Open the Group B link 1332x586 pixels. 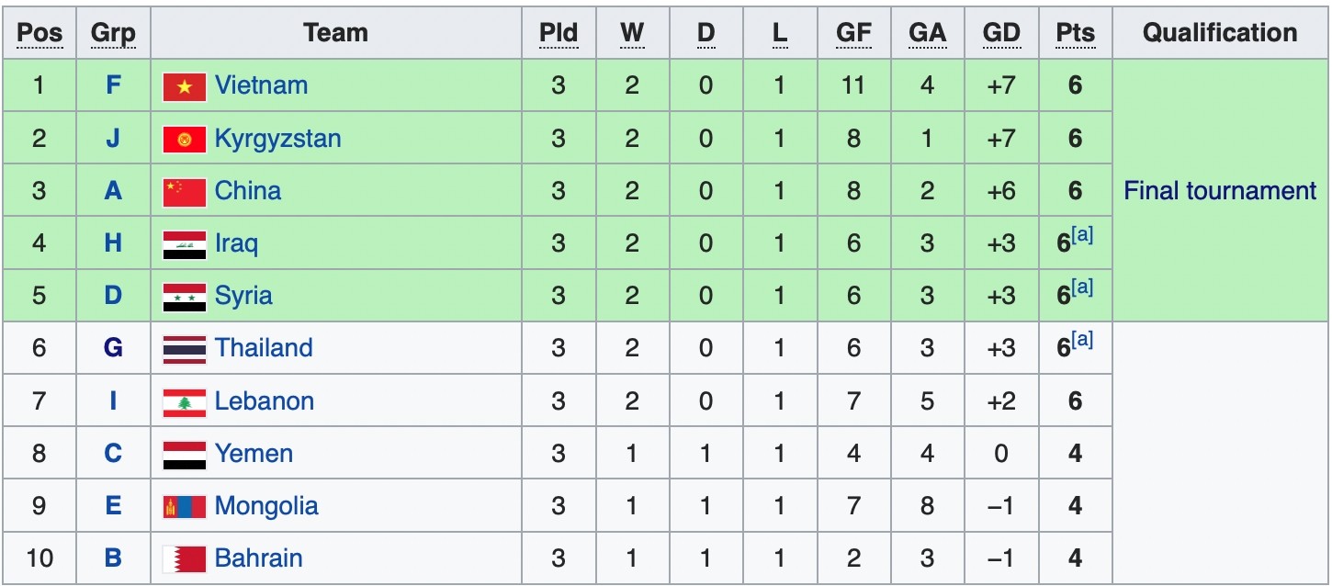tap(113, 558)
